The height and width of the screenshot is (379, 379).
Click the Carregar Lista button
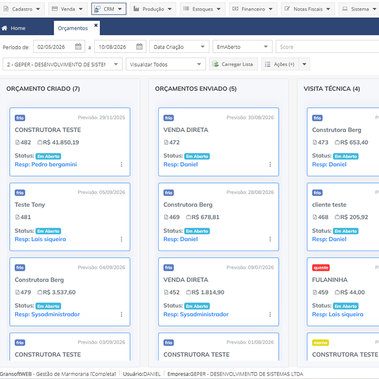click(x=233, y=64)
